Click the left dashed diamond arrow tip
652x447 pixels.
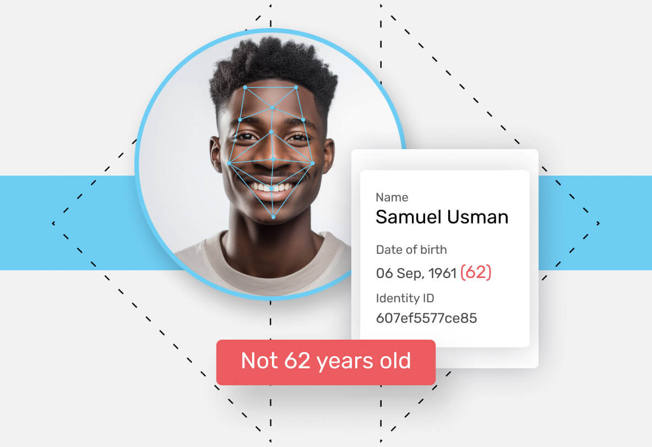point(53,223)
